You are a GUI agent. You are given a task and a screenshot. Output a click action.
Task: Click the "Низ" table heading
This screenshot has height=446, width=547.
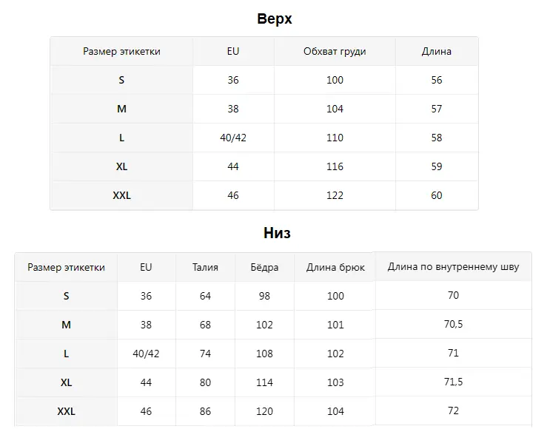pyautogui.click(x=277, y=233)
